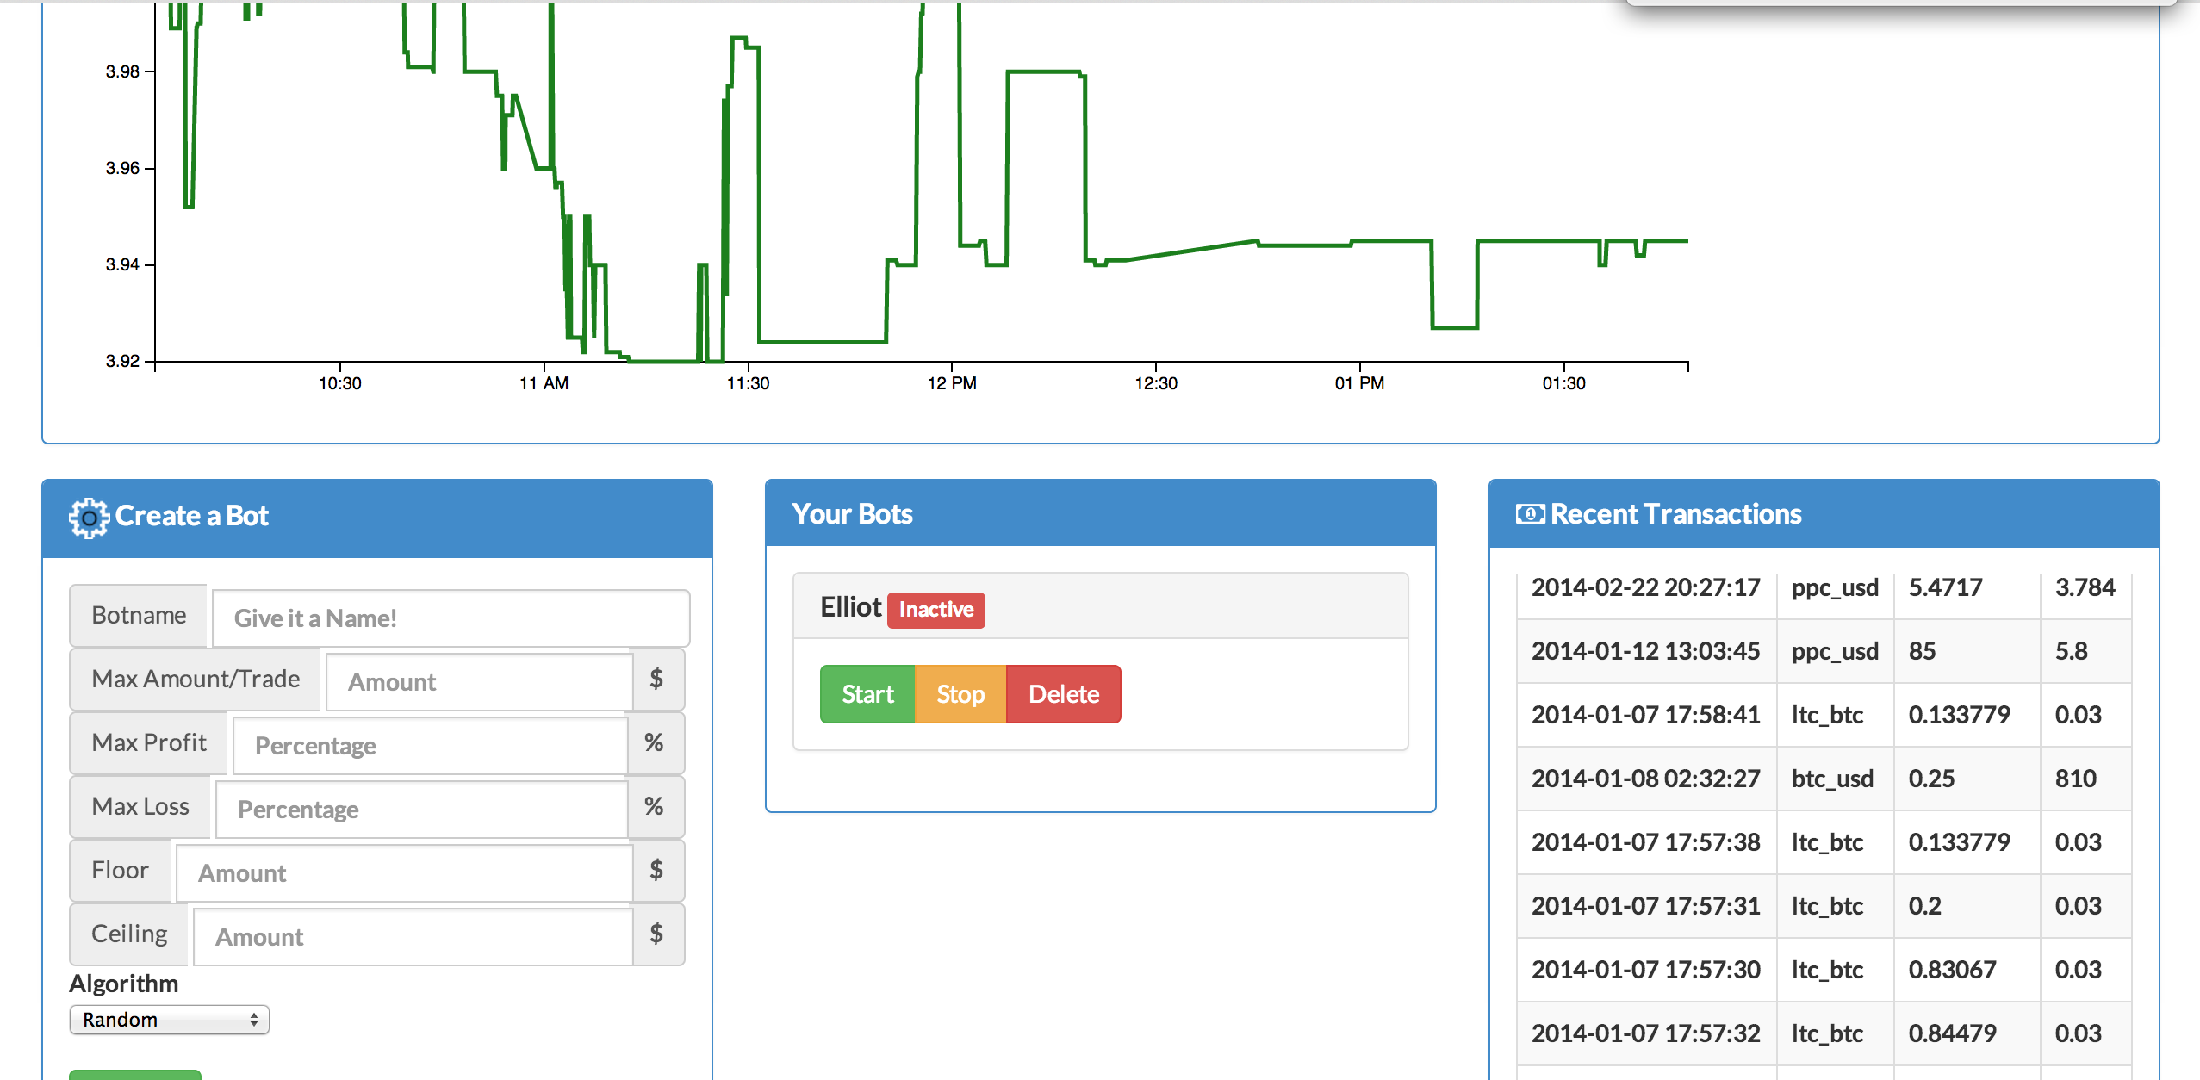Click the gear icon beside Create a Bot
Viewport: 2200px width, 1080px height.
89,518
